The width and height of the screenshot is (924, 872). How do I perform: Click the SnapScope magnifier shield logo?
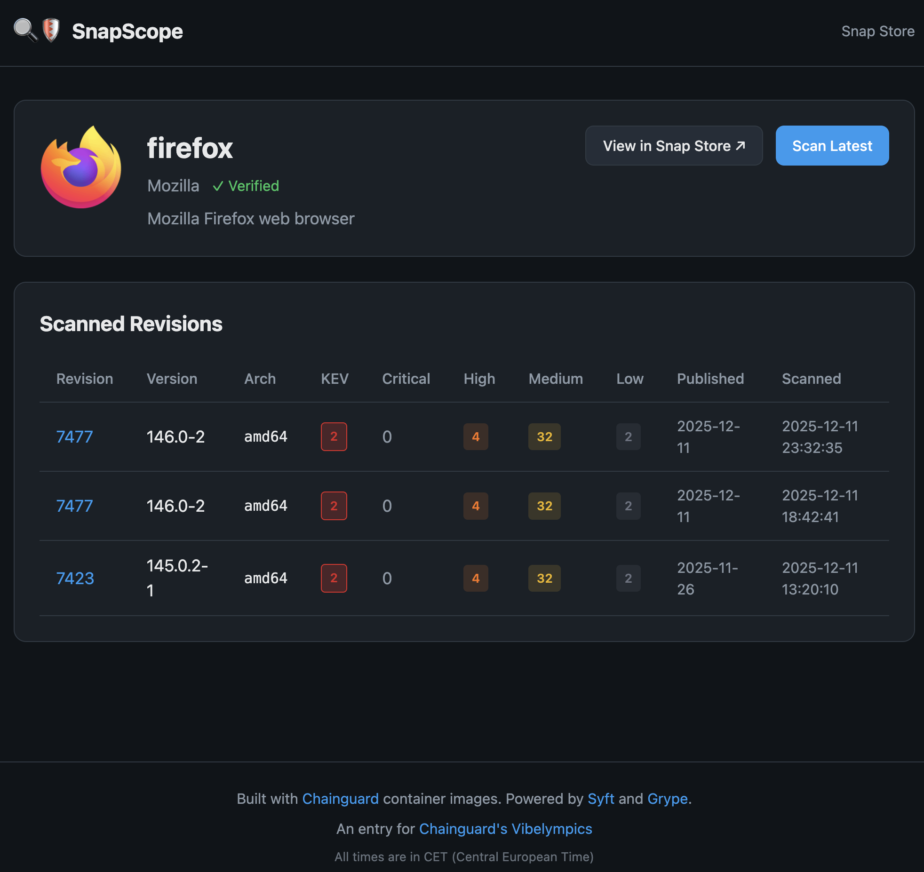37,31
